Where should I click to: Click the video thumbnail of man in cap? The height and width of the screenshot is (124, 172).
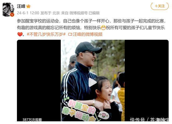click(x=93, y=81)
